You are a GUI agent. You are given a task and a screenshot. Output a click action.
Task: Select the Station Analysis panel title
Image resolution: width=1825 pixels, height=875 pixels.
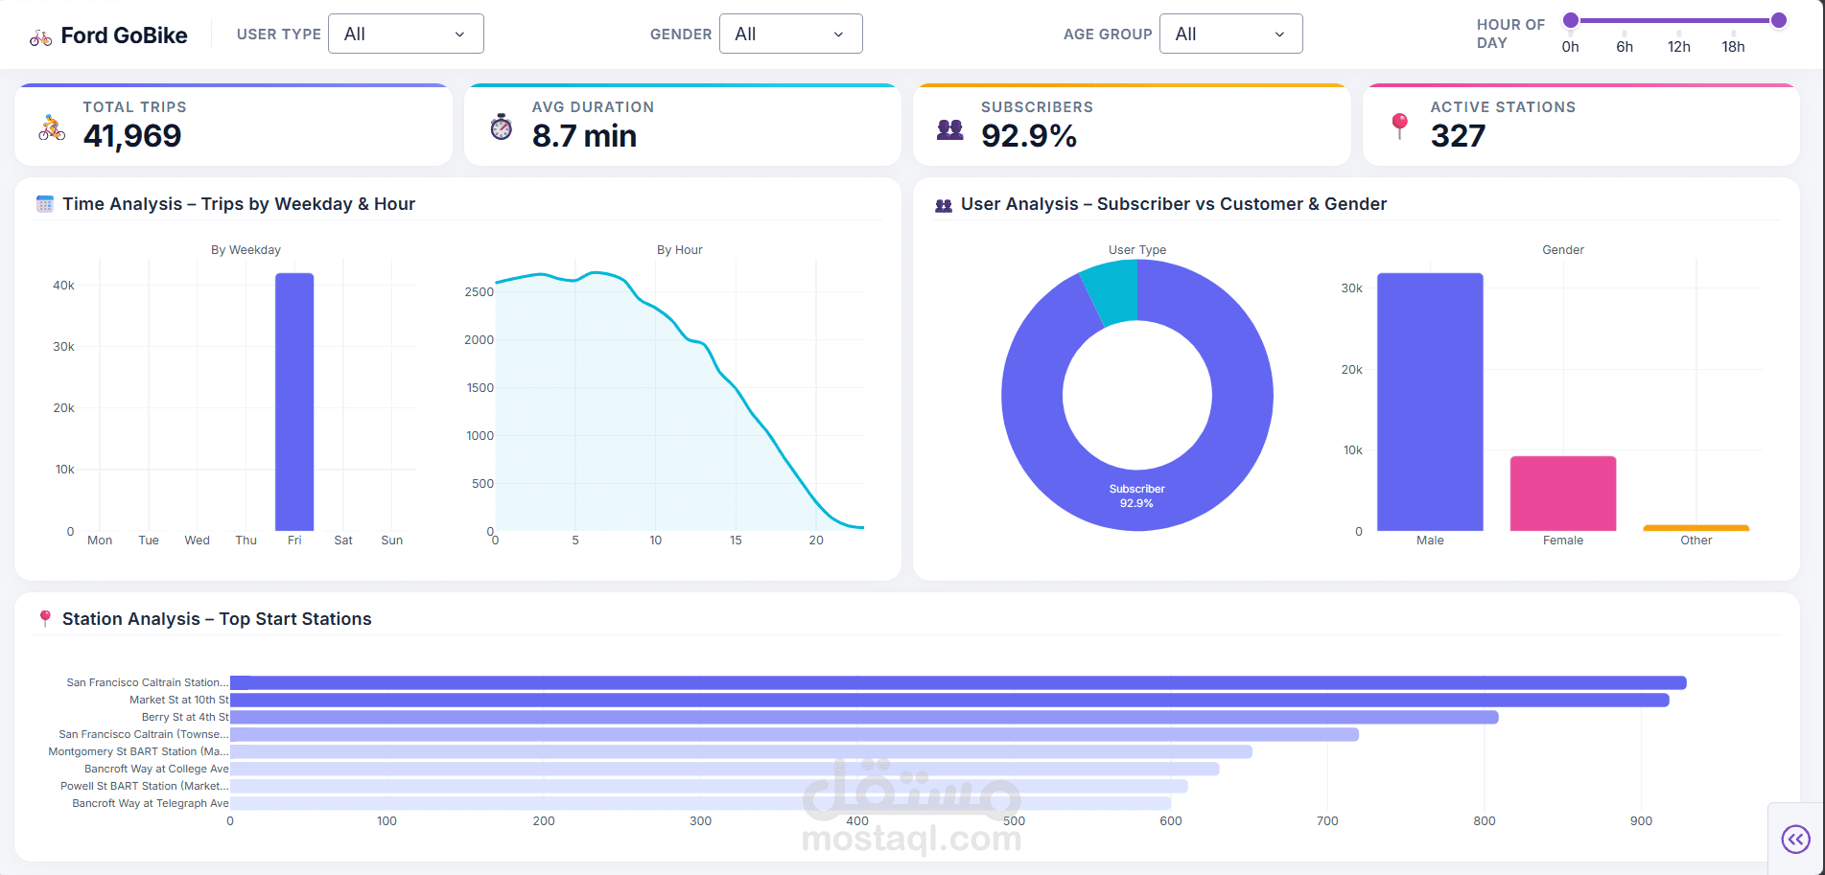pos(217,618)
